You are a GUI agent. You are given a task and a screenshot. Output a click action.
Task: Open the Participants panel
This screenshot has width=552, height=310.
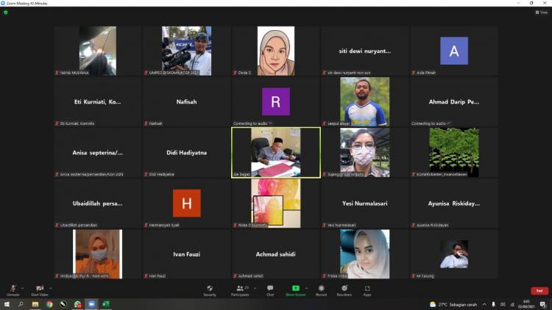241,289
